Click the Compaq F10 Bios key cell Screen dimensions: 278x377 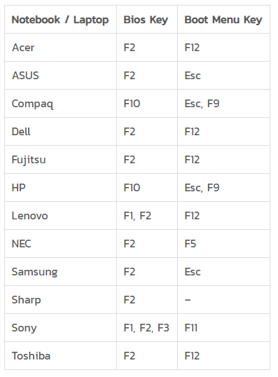pyautogui.click(x=147, y=104)
